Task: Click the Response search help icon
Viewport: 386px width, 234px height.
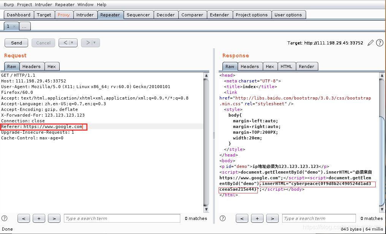Action: [222, 218]
